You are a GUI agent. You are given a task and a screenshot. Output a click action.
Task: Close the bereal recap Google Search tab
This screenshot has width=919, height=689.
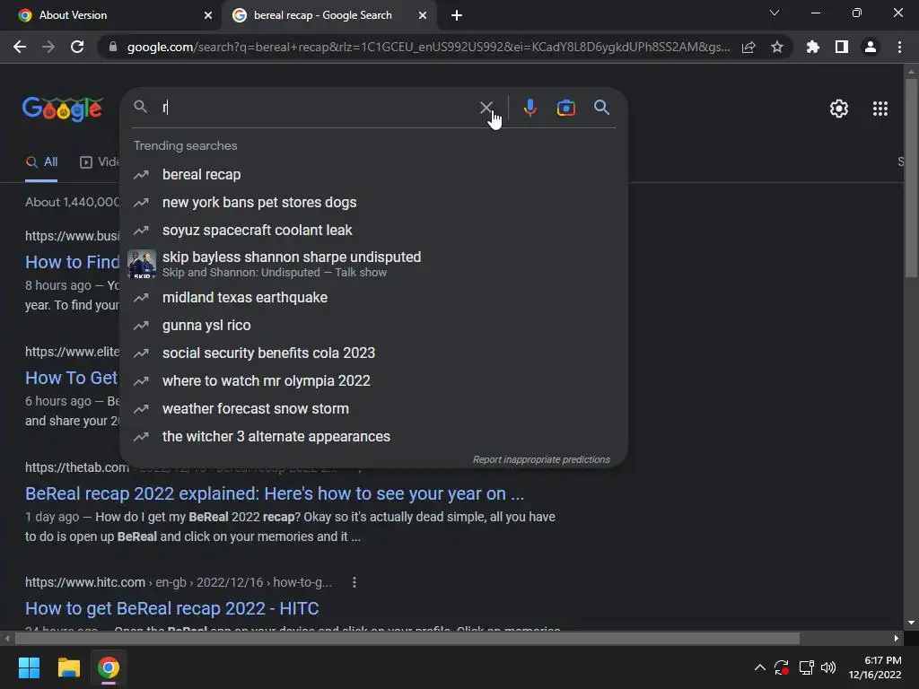(x=423, y=15)
